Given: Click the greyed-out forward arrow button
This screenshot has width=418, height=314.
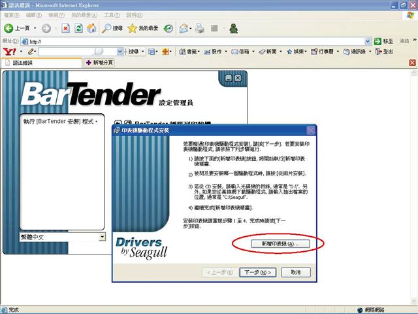Looking at the screenshot, I should tap(46, 28).
